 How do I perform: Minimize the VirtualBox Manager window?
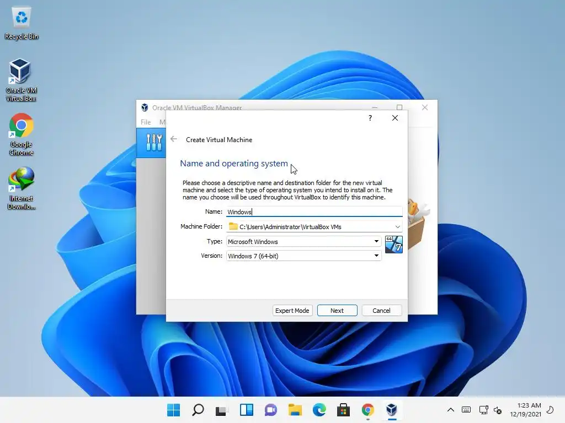[x=375, y=107]
